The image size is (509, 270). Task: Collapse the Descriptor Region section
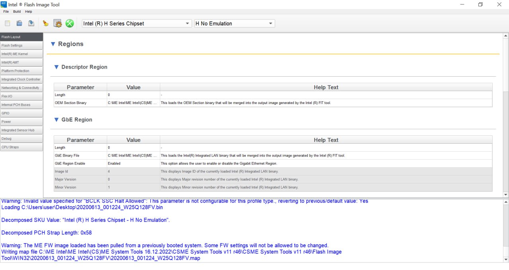click(56, 67)
